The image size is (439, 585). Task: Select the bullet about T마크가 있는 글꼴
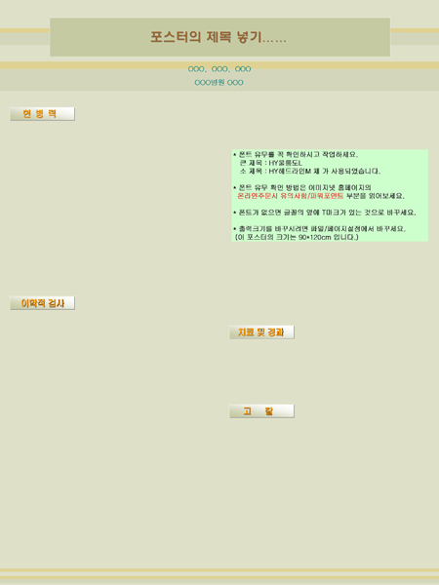[325, 213]
